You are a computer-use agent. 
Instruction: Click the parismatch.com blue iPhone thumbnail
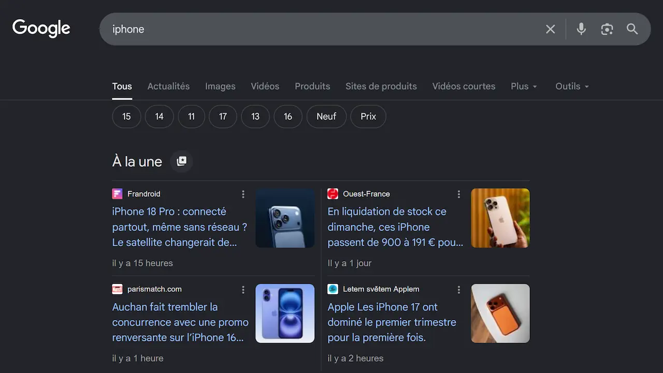[x=285, y=313]
